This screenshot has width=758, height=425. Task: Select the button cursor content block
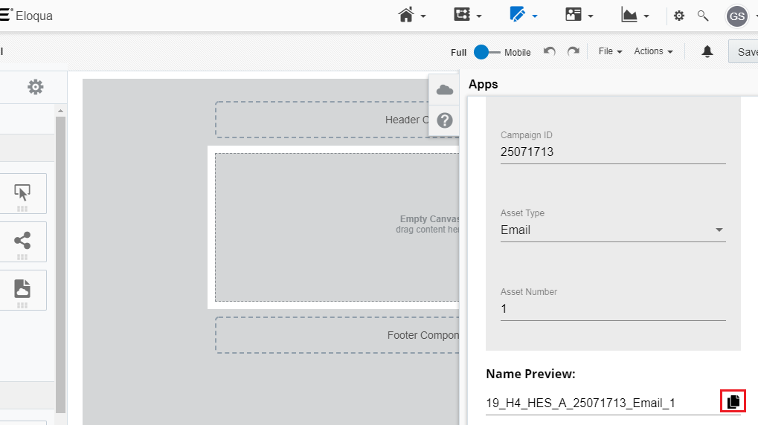pyautogui.click(x=22, y=194)
